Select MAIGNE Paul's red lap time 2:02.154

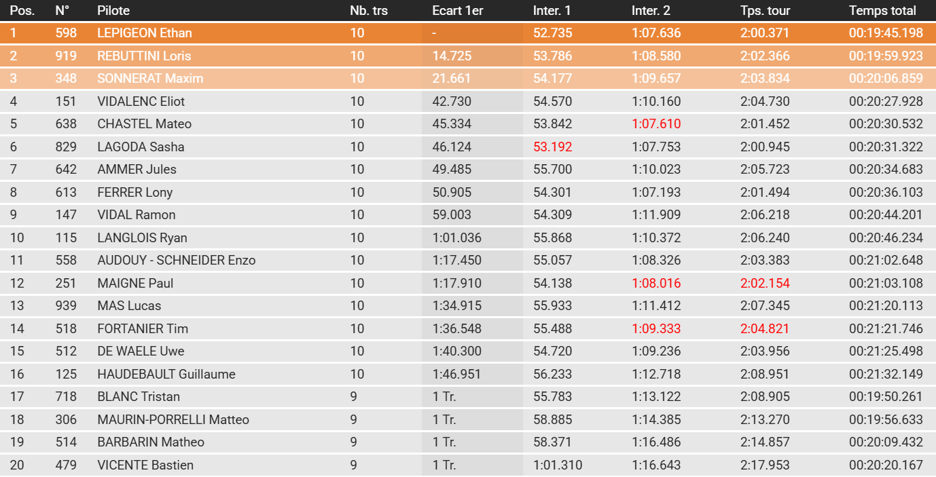coord(765,283)
